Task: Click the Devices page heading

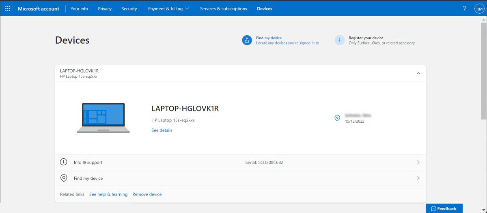Action: (72, 40)
